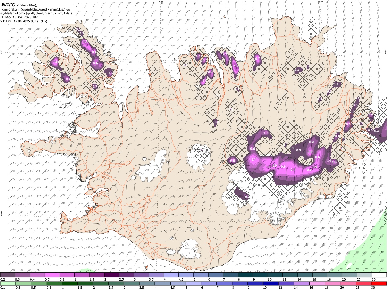This screenshot has width=387, height=290.
Task: Click the bright red lower swatch starting at 30
Action: coord(379,283)
